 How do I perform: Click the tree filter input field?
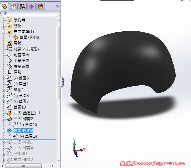click(x=30, y=13)
